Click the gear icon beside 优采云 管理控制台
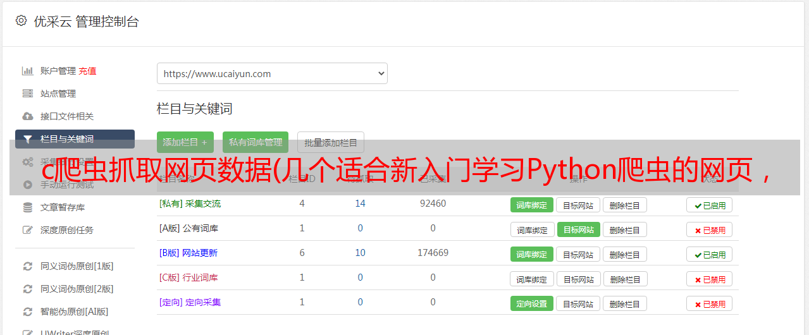Screen dimensions: 809x335 (x=21, y=21)
